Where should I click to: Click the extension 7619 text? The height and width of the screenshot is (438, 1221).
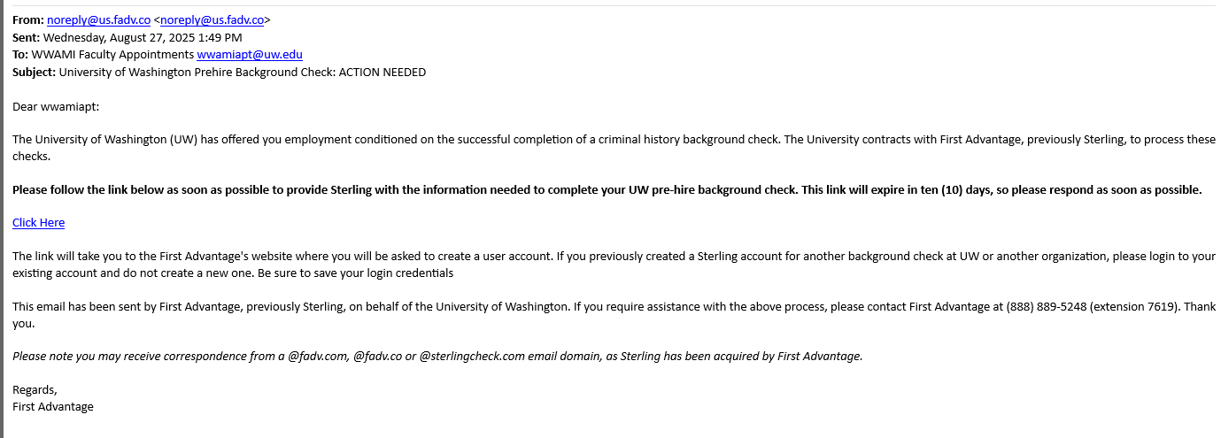(x=1131, y=306)
